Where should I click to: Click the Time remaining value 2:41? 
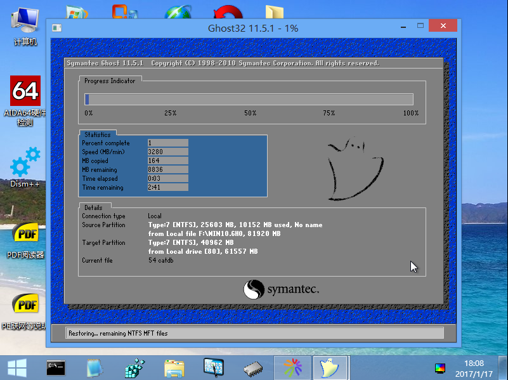coord(168,187)
